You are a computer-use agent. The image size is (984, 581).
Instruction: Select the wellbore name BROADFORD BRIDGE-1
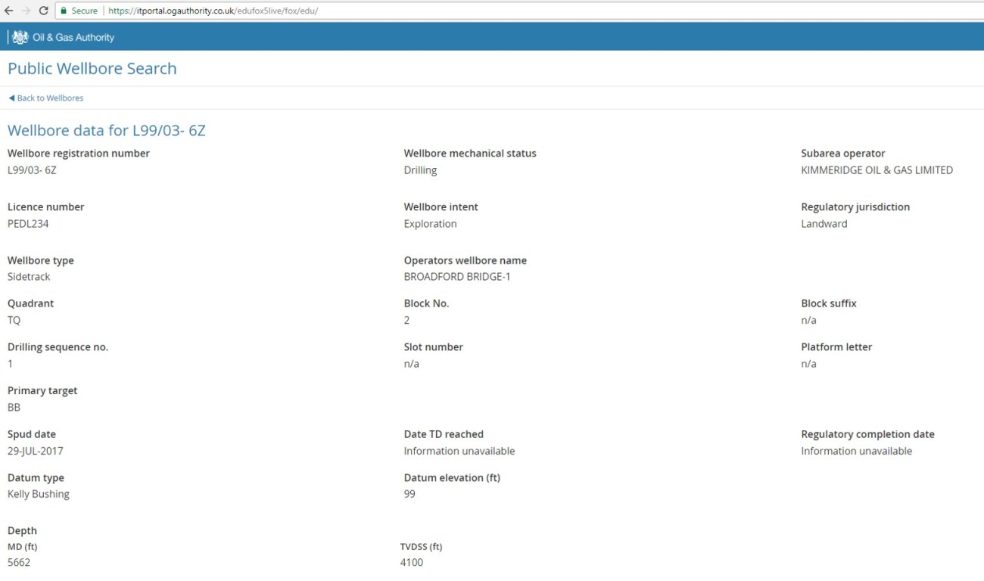(x=457, y=277)
